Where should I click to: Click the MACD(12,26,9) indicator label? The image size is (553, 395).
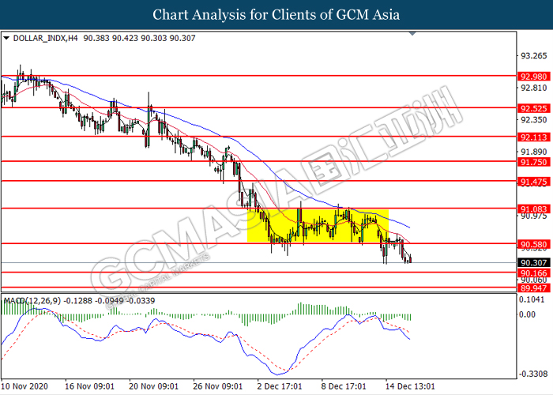[x=32, y=301]
